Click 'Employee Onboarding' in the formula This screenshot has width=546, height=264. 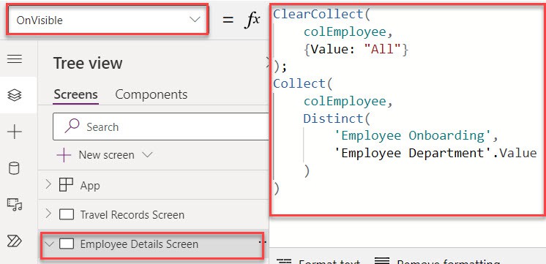(413, 135)
